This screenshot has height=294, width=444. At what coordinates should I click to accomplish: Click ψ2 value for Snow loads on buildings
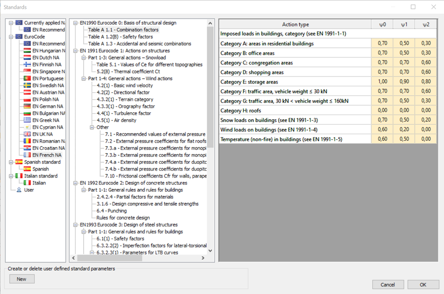(426, 120)
